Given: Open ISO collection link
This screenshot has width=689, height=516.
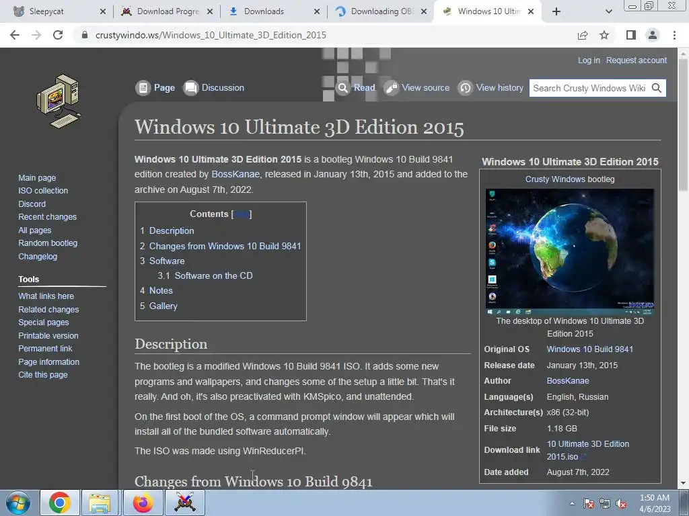Looking at the screenshot, I should (x=43, y=190).
